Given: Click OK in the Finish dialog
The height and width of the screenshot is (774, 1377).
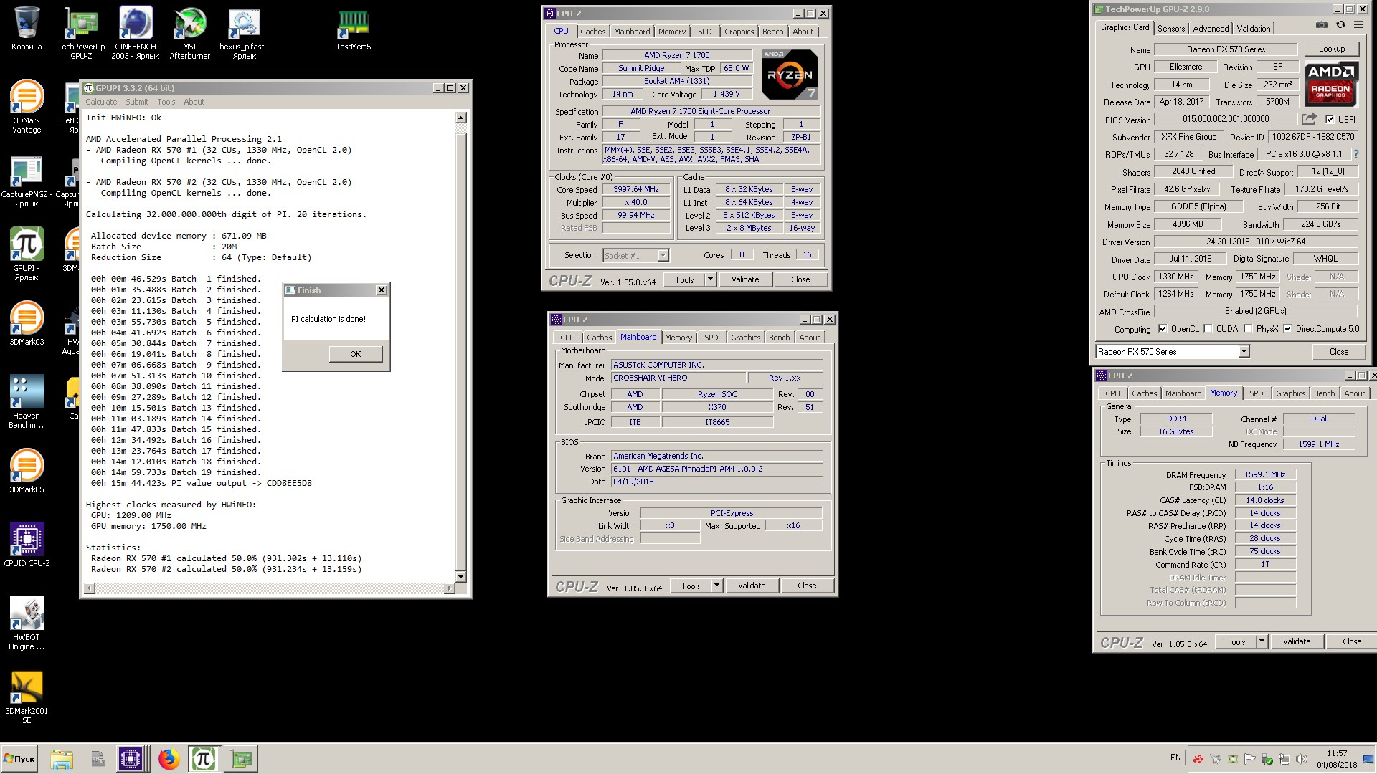Looking at the screenshot, I should coord(356,354).
